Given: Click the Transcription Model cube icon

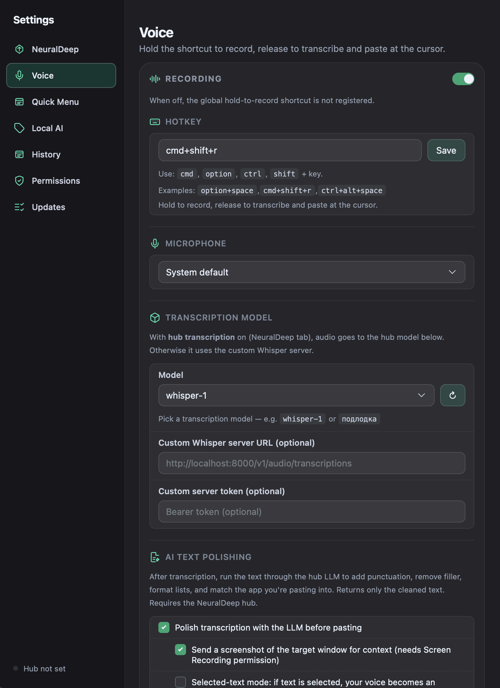Looking at the screenshot, I should coord(155,318).
